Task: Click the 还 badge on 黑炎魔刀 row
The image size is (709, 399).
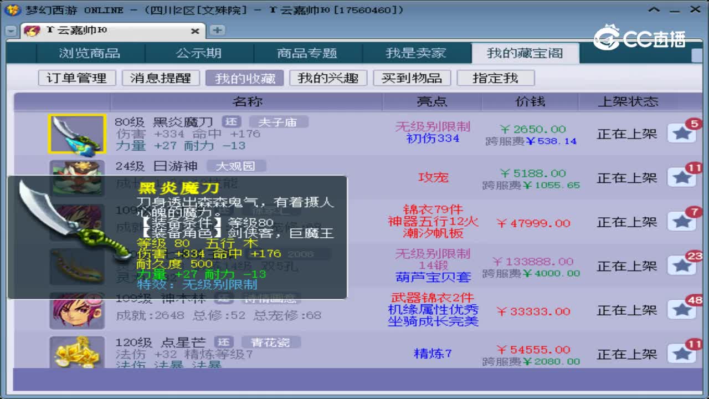Action: click(x=231, y=122)
